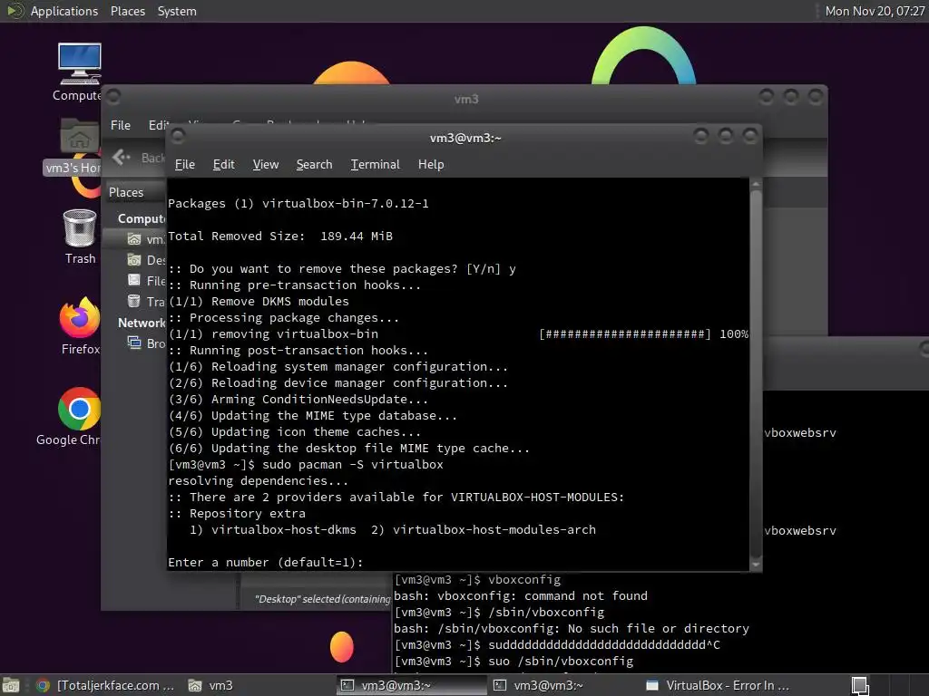This screenshot has height=696, width=929.
Task: Select the vm3 home icon in file manager sidebar
Action: click(134, 239)
